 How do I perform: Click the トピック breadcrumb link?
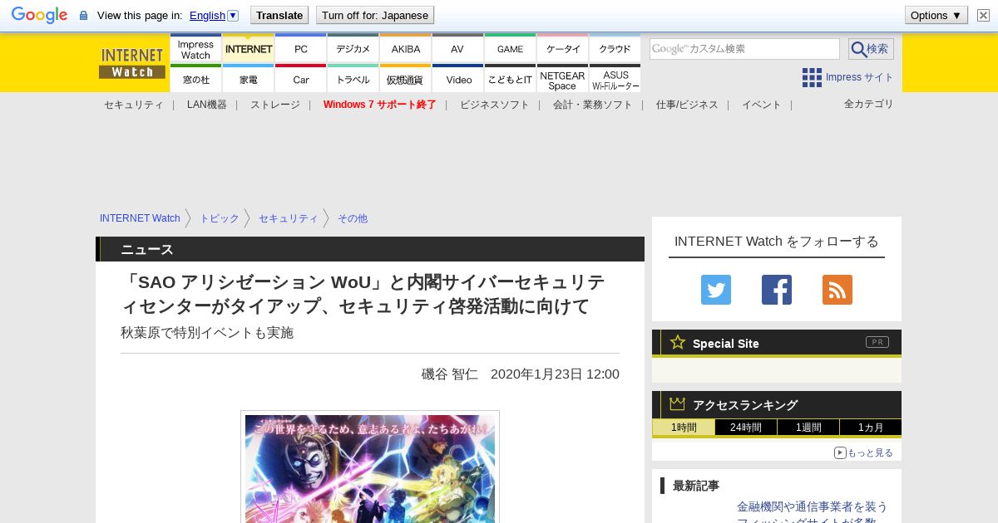point(219,218)
